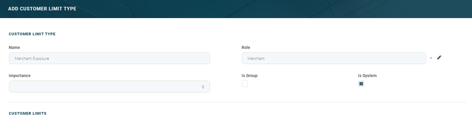472x131 pixels.
Task: Uncheck the Is System checkbox
Action: [x=361, y=84]
